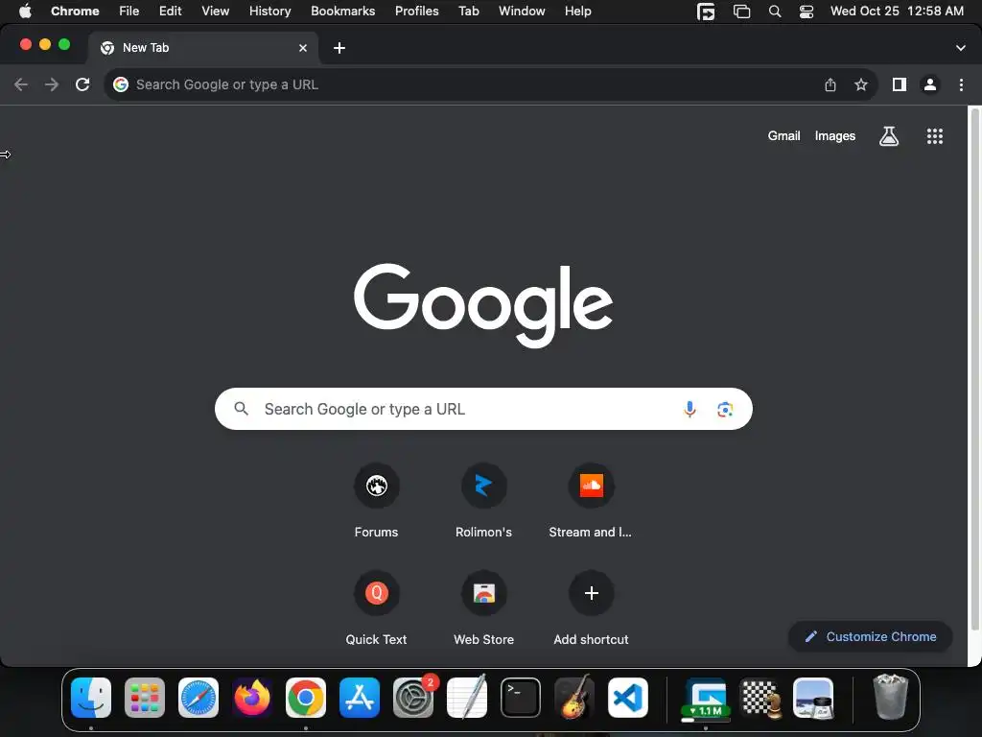Search by image with Lens icon
This screenshot has width=982, height=737.
[725, 409]
